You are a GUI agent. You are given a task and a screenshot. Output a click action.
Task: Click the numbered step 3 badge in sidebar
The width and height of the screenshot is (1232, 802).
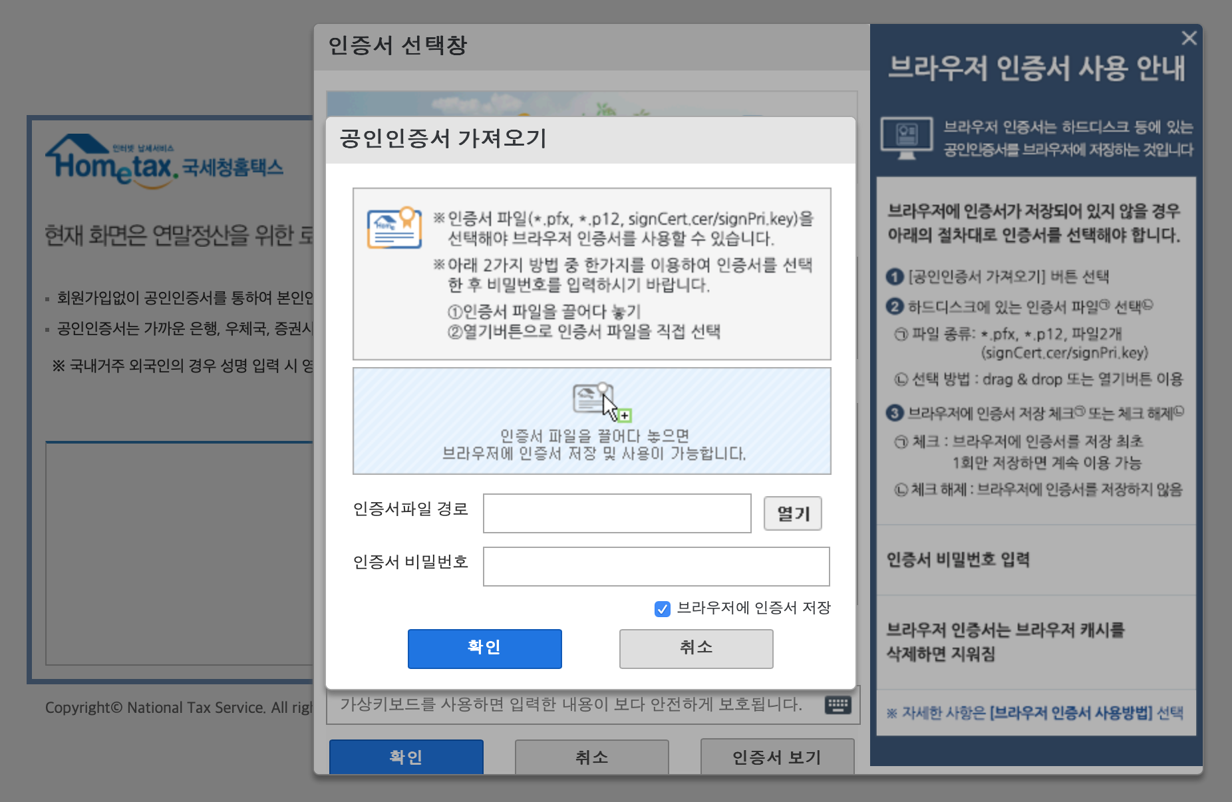(893, 412)
